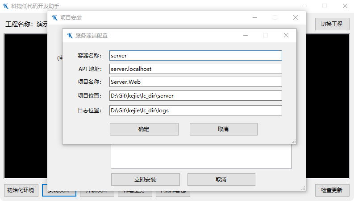Viewport: 354px width, 201px height.
Task: Click the API 地址 field with server.localhost
Action: pyautogui.click(x=196, y=69)
